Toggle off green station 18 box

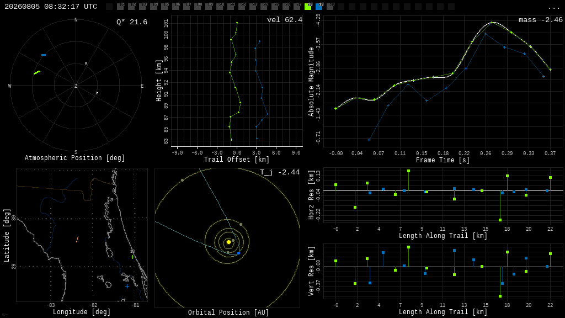click(308, 7)
